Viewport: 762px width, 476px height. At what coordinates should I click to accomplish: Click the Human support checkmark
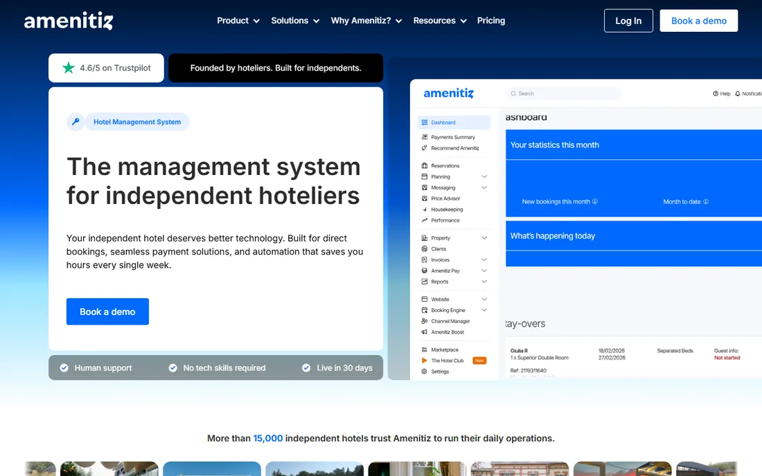tap(64, 368)
